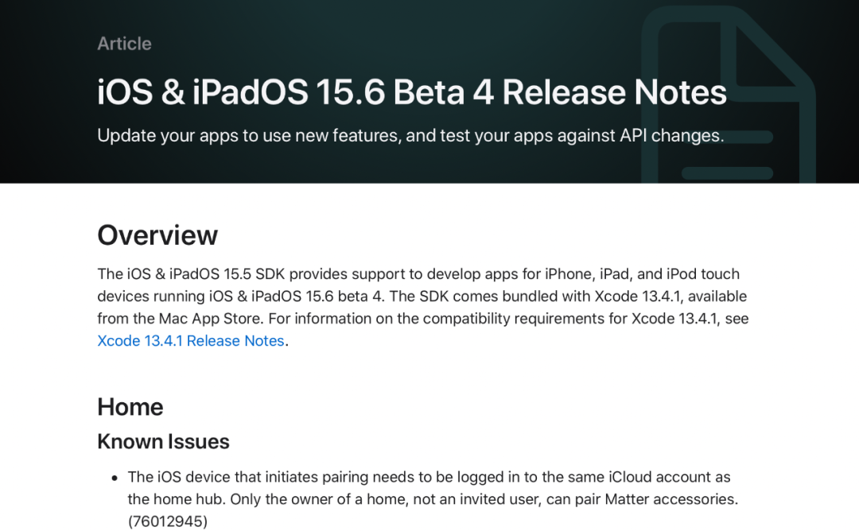The image size is (859, 531).
Task: Select the Overview heading
Action: [157, 235]
